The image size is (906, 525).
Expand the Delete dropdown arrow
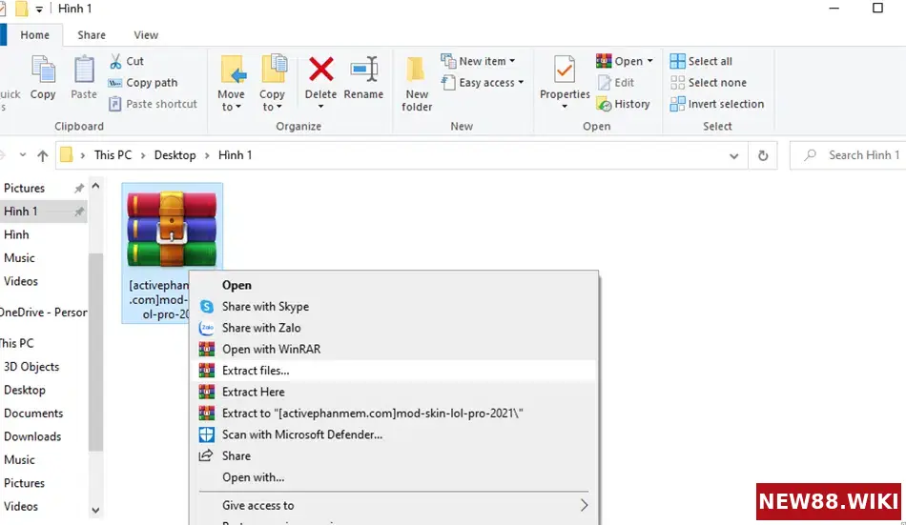320,107
